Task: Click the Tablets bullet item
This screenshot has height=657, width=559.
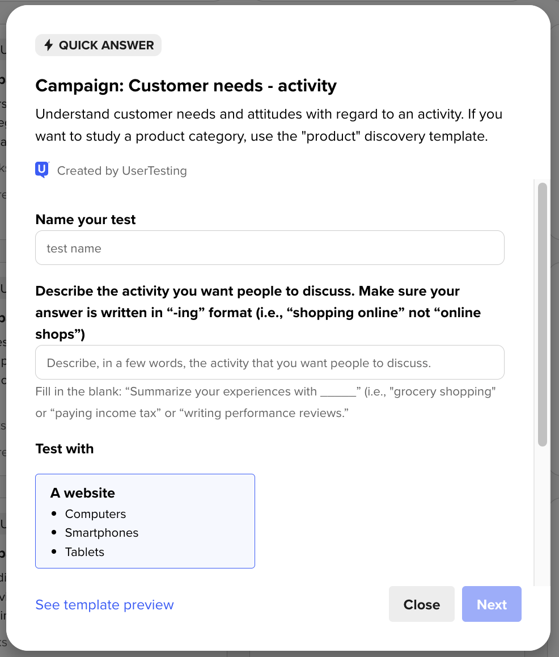Action: [84, 552]
